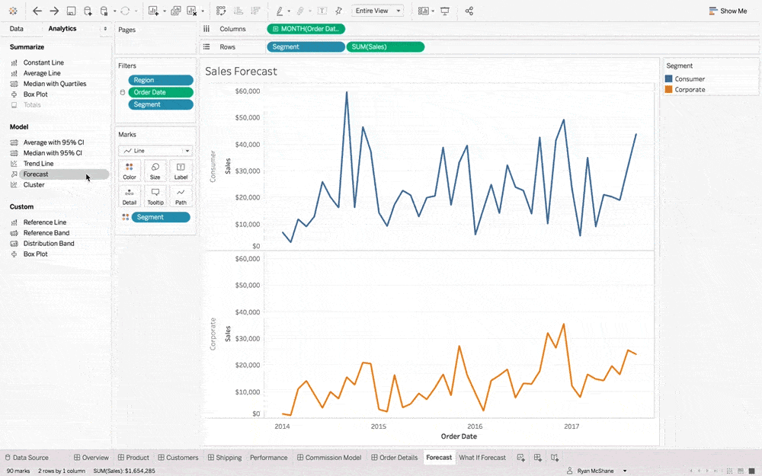Open the mark type dropdown showing Line
The height and width of the screenshot is (476, 762).
click(x=155, y=150)
